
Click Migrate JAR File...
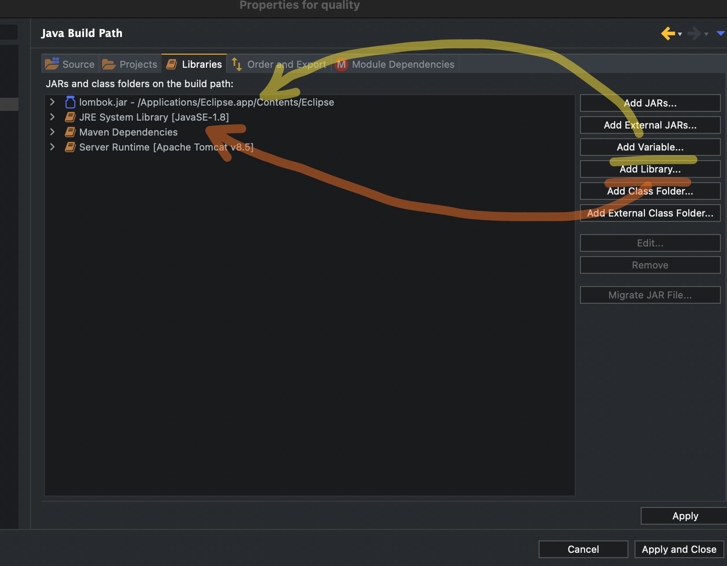(650, 295)
